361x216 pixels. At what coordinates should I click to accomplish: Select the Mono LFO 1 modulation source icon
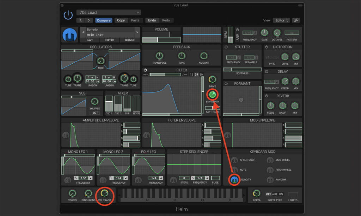point(68,180)
